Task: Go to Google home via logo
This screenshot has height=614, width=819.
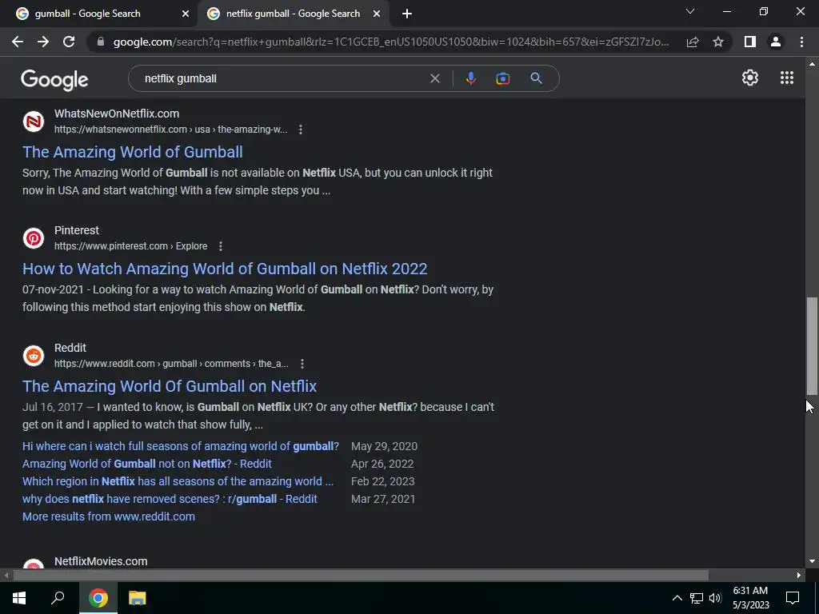Action: tap(54, 79)
